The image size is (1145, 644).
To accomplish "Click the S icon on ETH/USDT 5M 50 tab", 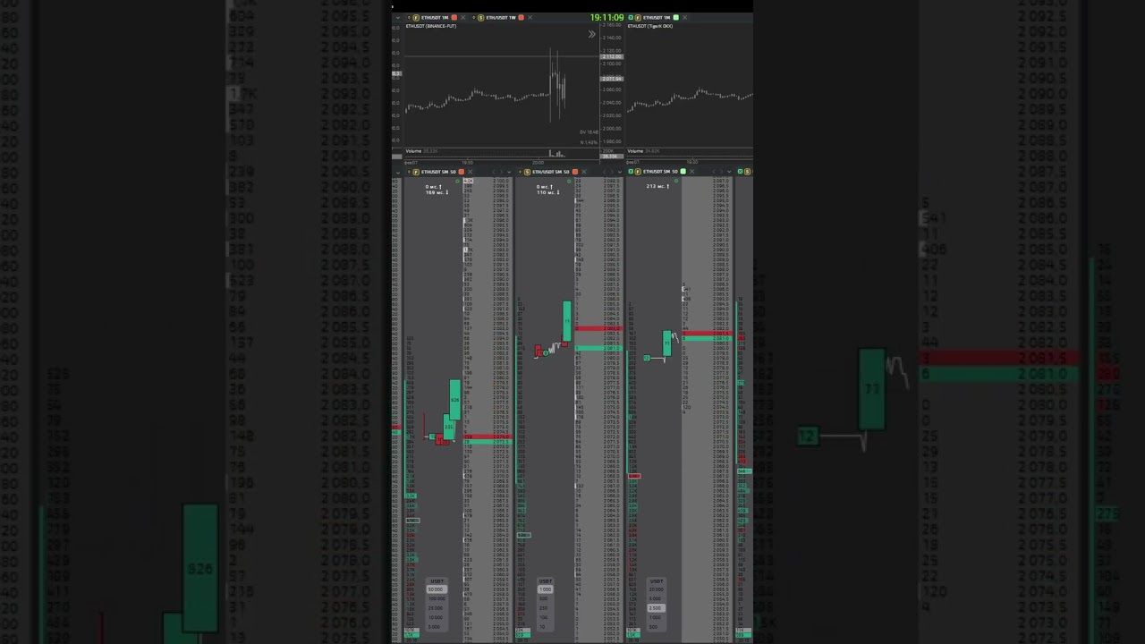I will click(x=527, y=172).
